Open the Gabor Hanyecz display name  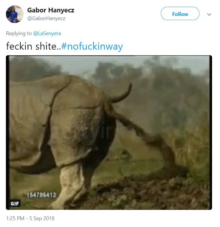tap(51, 10)
